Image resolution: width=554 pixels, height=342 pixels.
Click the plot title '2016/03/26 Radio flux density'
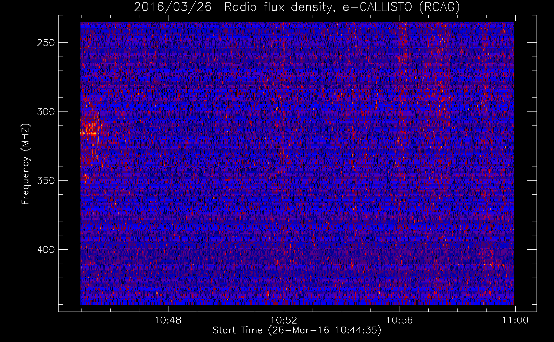click(x=297, y=7)
